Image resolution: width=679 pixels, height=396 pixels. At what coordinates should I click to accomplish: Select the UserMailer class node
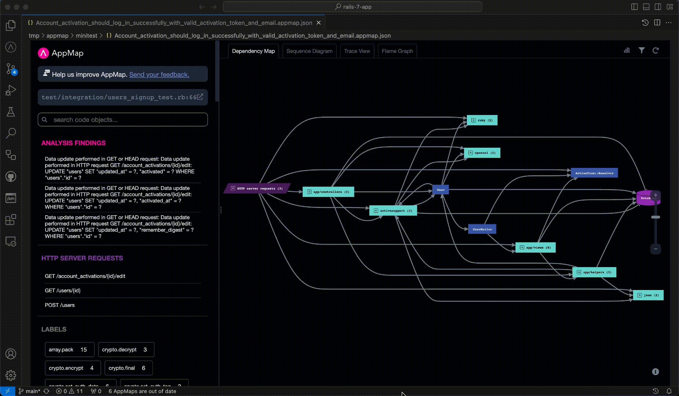(482, 229)
